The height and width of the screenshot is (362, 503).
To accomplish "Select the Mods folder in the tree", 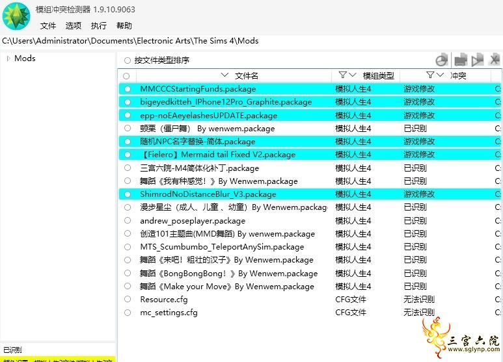I will (25, 58).
